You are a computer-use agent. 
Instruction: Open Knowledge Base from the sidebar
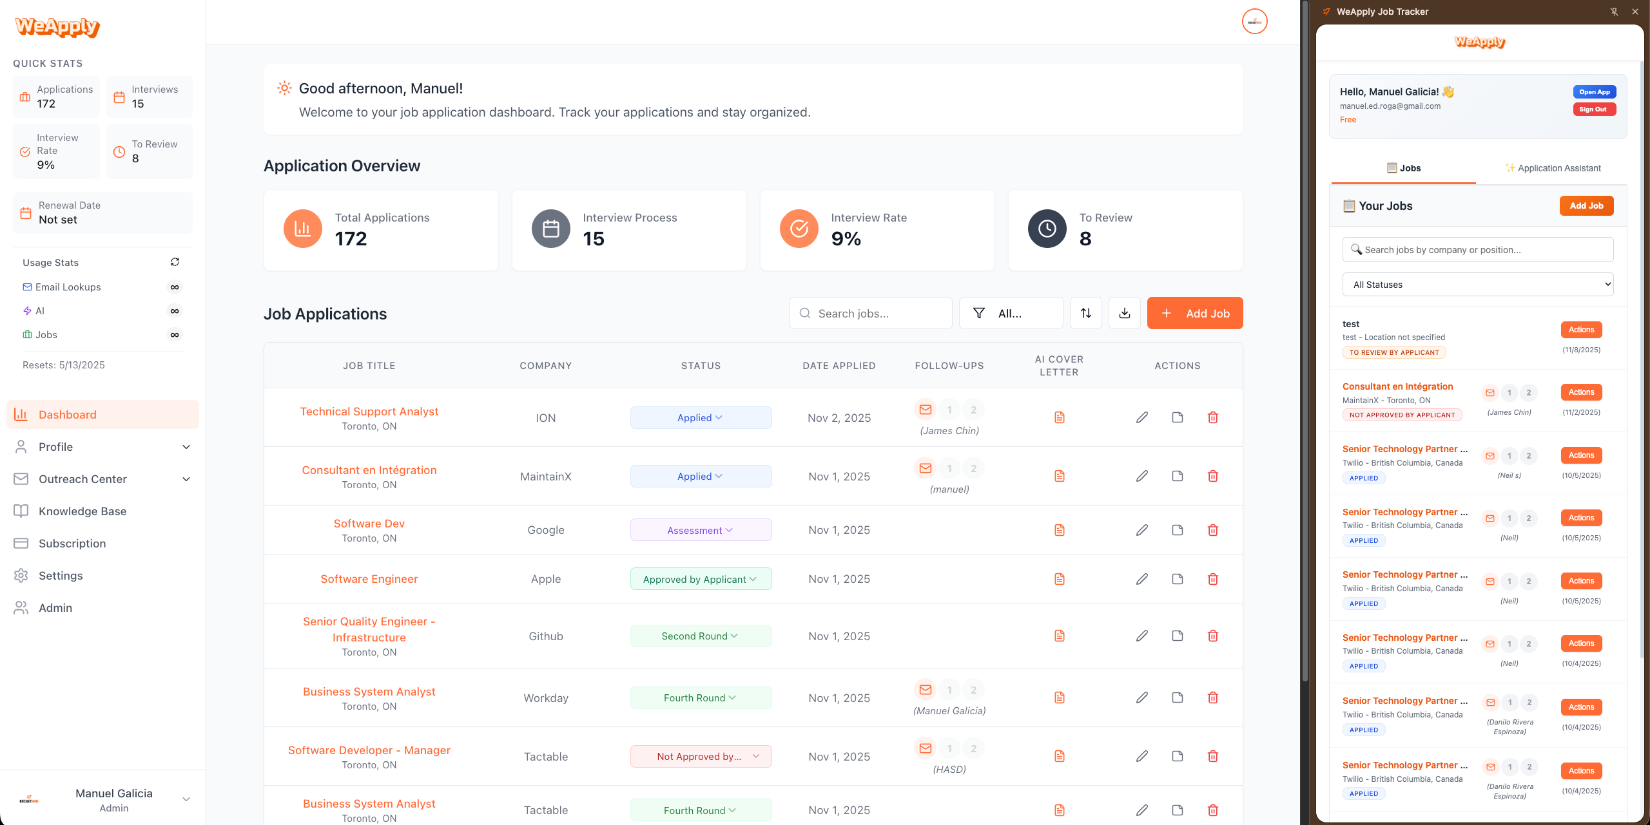click(x=82, y=511)
